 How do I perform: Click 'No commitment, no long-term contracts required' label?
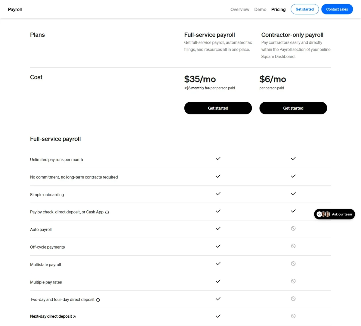coord(74,177)
